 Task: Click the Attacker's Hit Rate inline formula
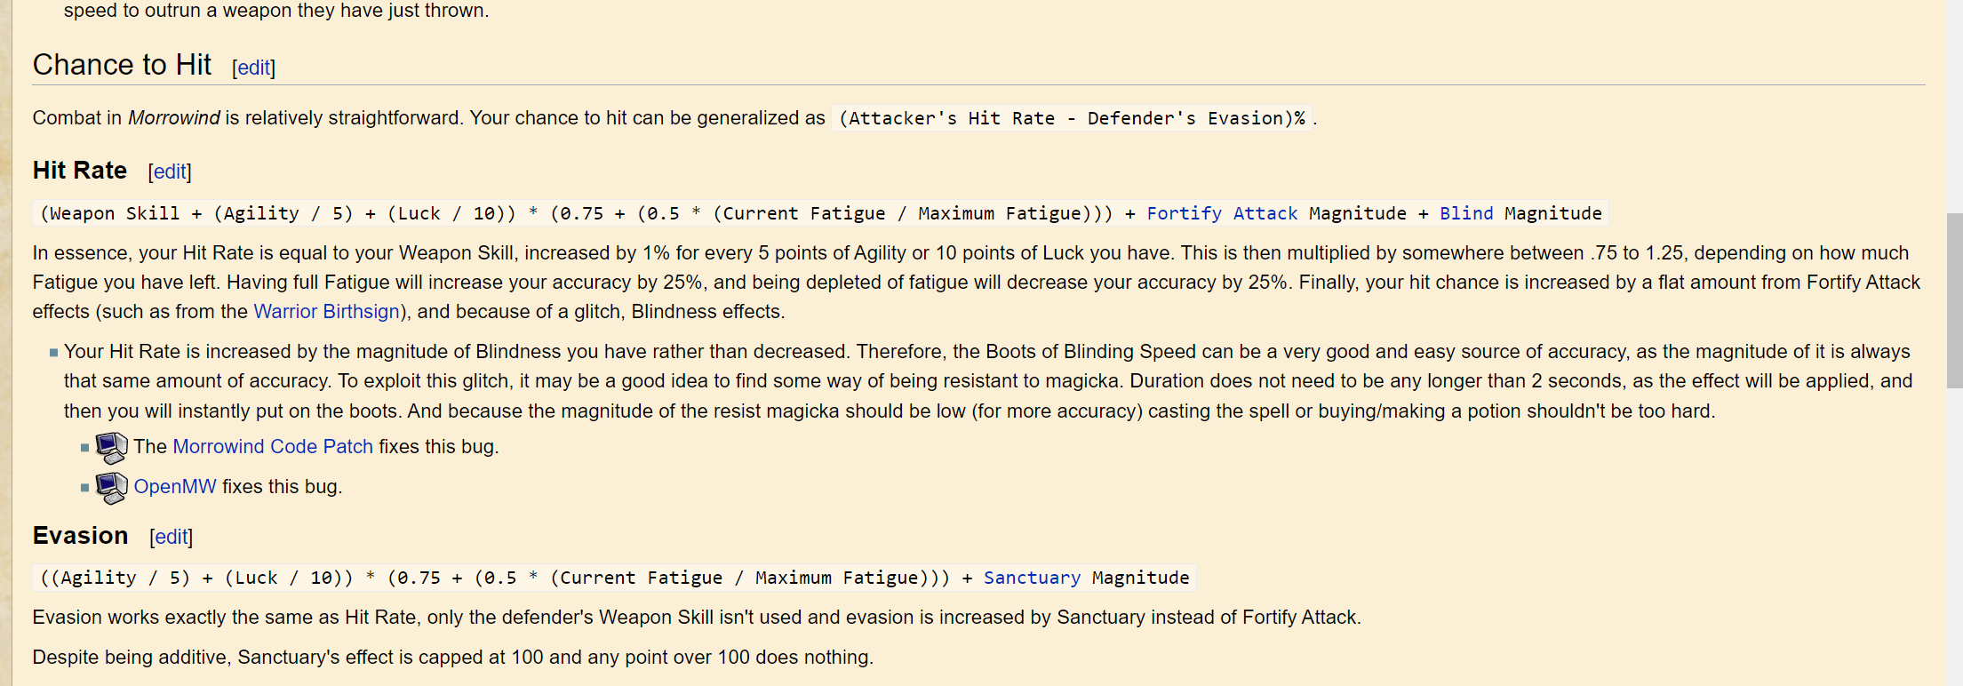pos(1072,118)
